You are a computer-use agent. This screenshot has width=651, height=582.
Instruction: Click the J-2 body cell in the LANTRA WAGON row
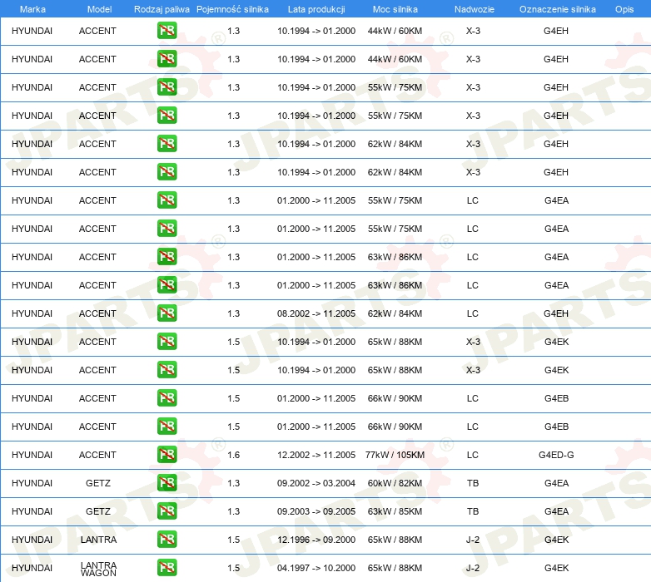[473, 568]
